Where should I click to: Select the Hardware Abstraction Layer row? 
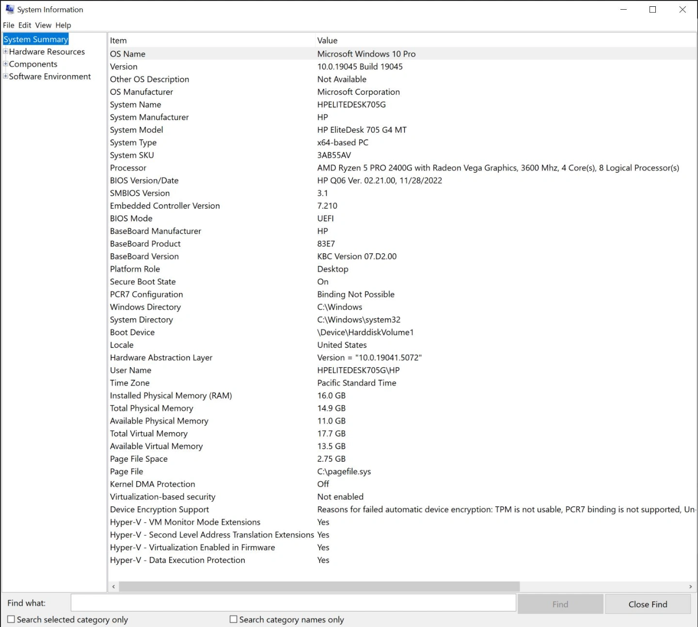pyautogui.click(x=402, y=357)
